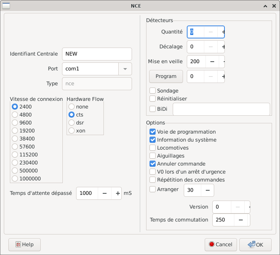
Task: Increase Temps d'attente dépassé with plus
Action: [118, 193]
